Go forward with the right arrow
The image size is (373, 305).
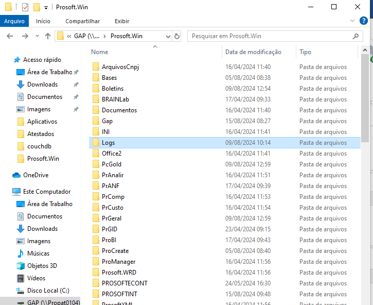(x=25, y=36)
